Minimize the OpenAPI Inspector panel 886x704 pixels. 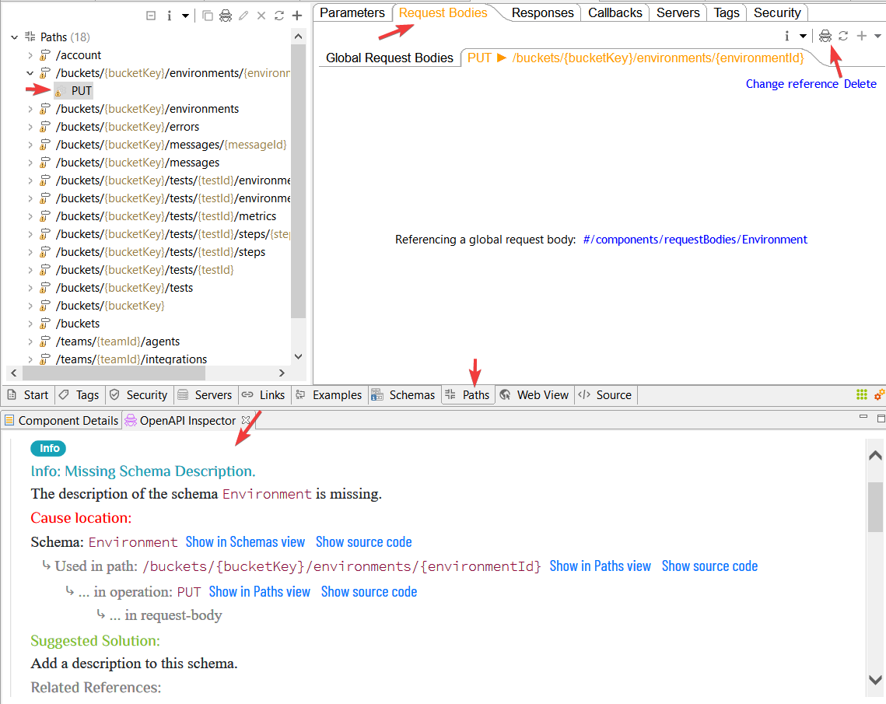click(x=863, y=417)
